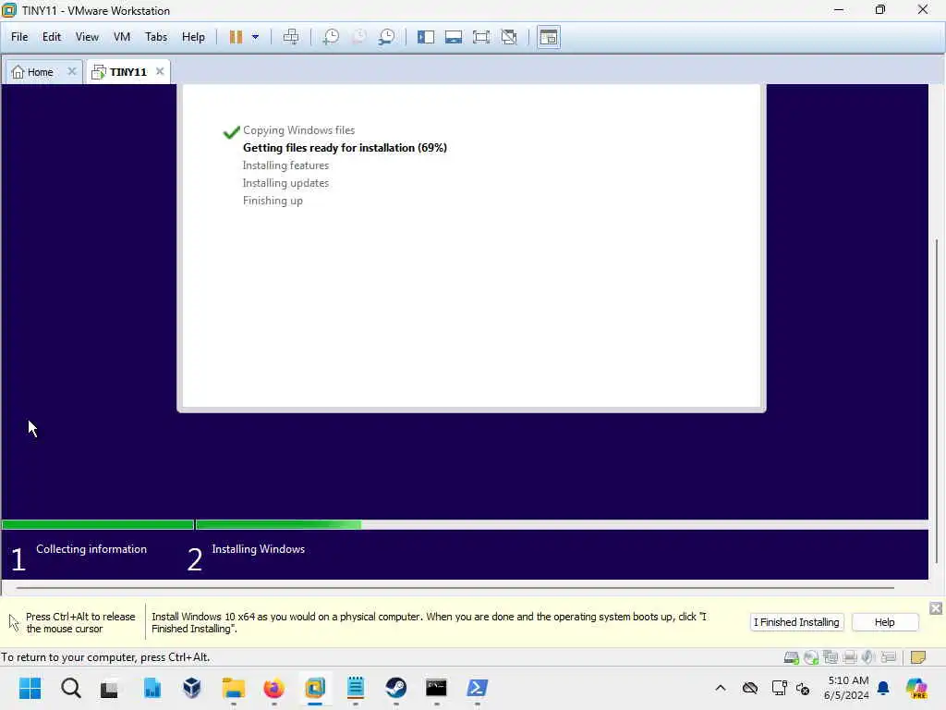
Task: Pause the TINY11 virtual machine
Action: (x=236, y=37)
